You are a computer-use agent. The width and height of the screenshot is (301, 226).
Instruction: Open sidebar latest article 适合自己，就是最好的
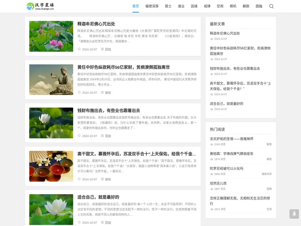227,104
